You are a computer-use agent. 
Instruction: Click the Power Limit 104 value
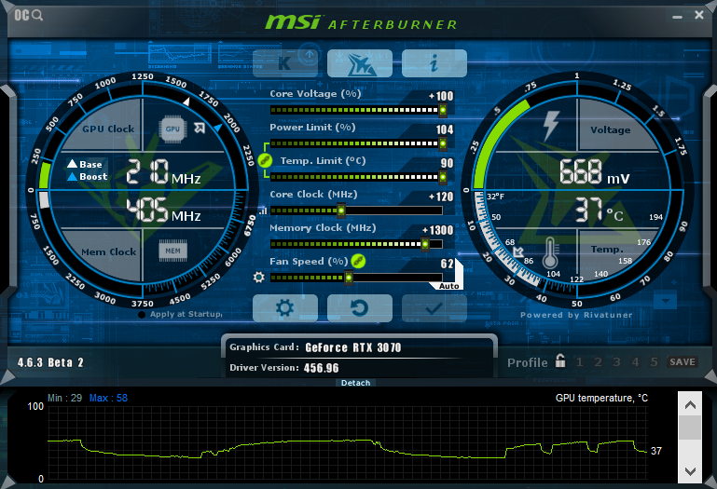(445, 129)
